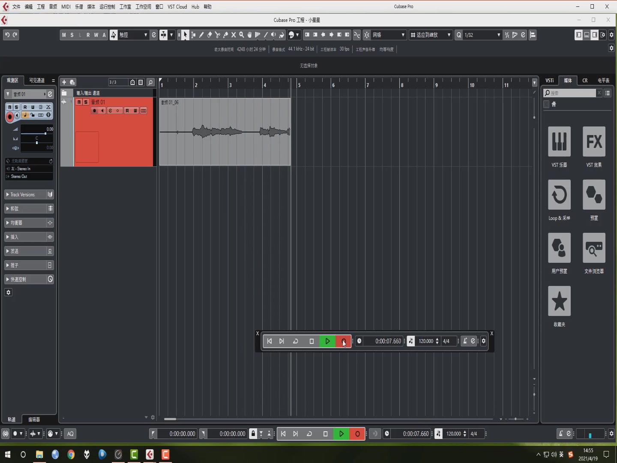Switch to the CR tab in right zone
Viewport: 617px width, 463px height.
click(x=585, y=80)
